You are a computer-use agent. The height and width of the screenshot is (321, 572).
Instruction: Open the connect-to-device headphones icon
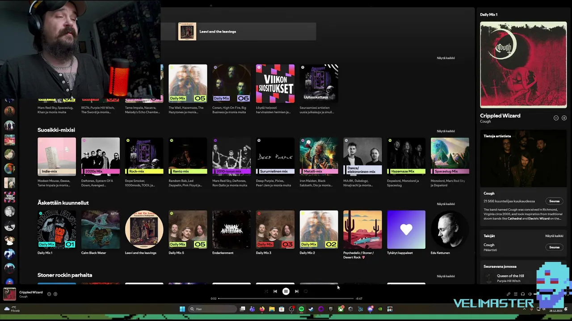click(x=522, y=294)
